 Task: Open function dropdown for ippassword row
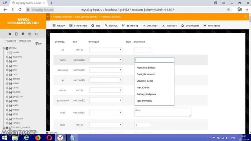105,100
